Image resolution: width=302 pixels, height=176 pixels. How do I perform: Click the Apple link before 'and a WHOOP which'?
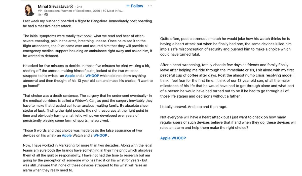tap(70, 76)
